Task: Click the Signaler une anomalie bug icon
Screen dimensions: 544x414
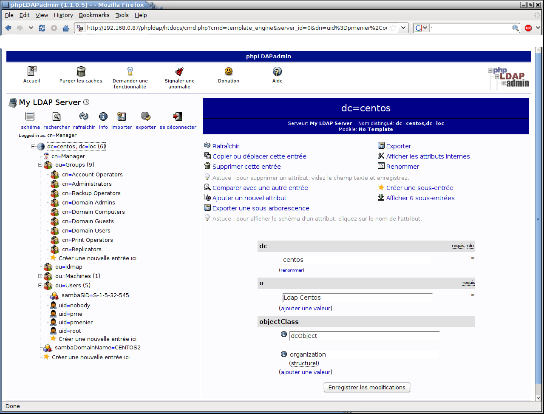Action: coord(179,71)
